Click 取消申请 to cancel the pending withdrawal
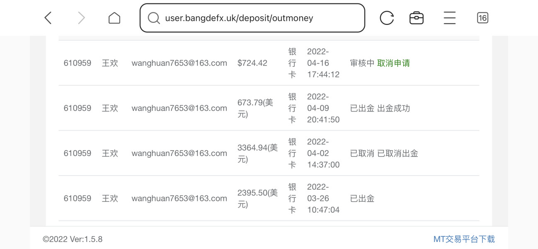This screenshot has width=538, height=249. [x=393, y=63]
